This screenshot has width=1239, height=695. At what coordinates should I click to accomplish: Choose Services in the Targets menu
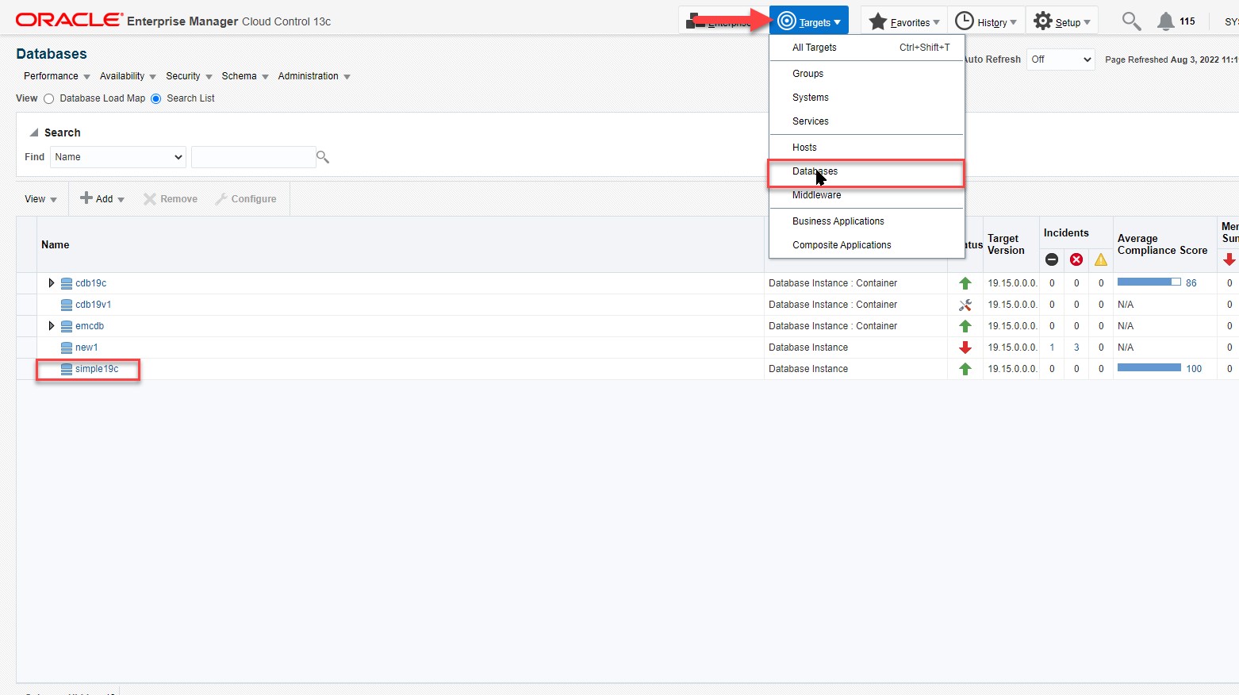(x=867, y=121)
